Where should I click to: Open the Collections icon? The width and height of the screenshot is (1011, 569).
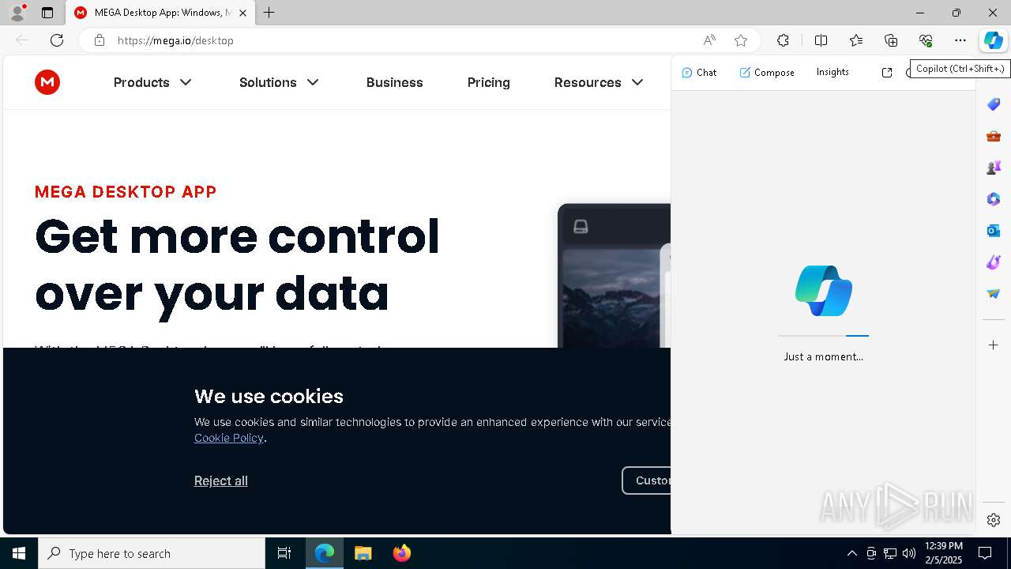tap(891, 40)
